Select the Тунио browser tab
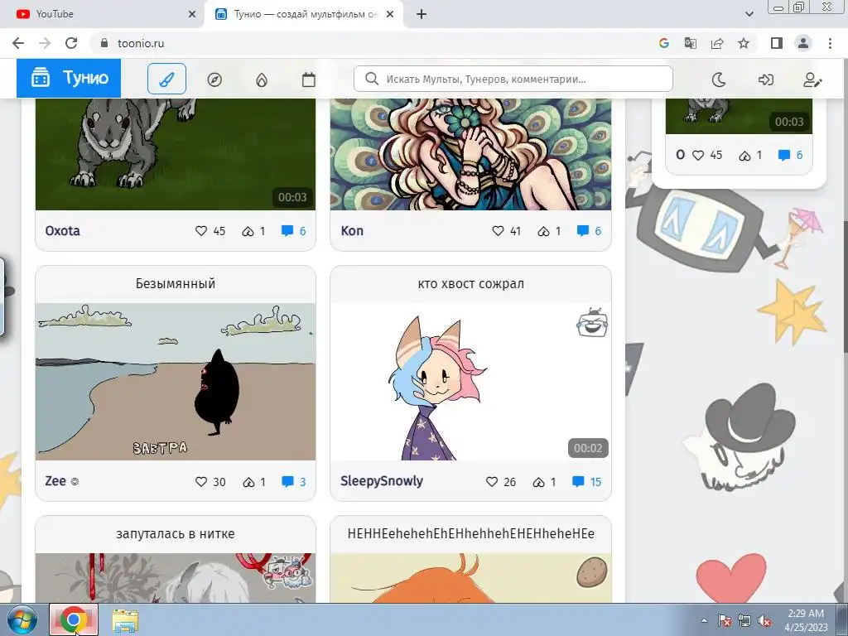The height and width of the screenshot is (636, 848). (303, 14)
